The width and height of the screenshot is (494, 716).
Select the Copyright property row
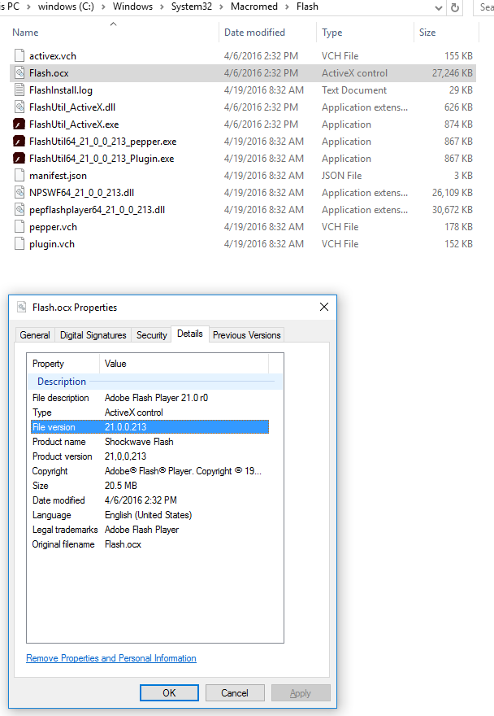tap(149, 471)
